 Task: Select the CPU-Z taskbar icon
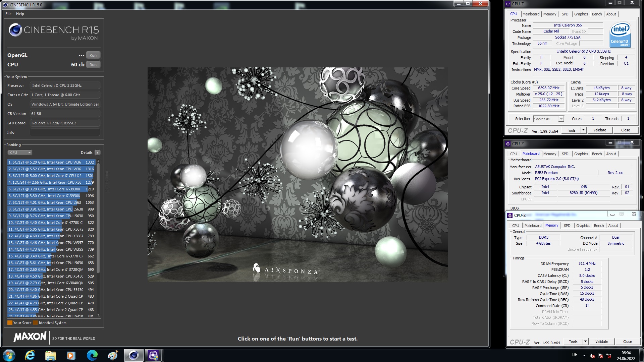(x=154, y=355)
